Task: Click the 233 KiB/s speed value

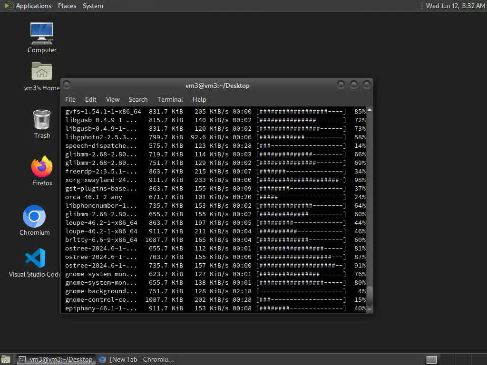Action: coord(211,180)
